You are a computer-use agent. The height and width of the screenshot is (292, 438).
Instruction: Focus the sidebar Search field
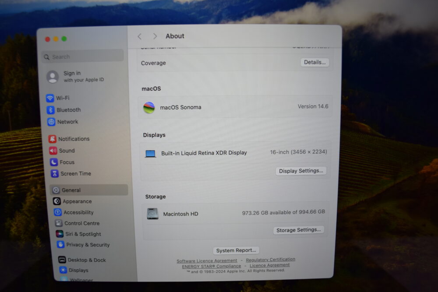(x=83, y=56)
